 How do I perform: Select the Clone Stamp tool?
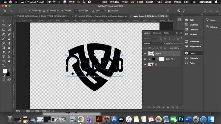tap(9, 39)
